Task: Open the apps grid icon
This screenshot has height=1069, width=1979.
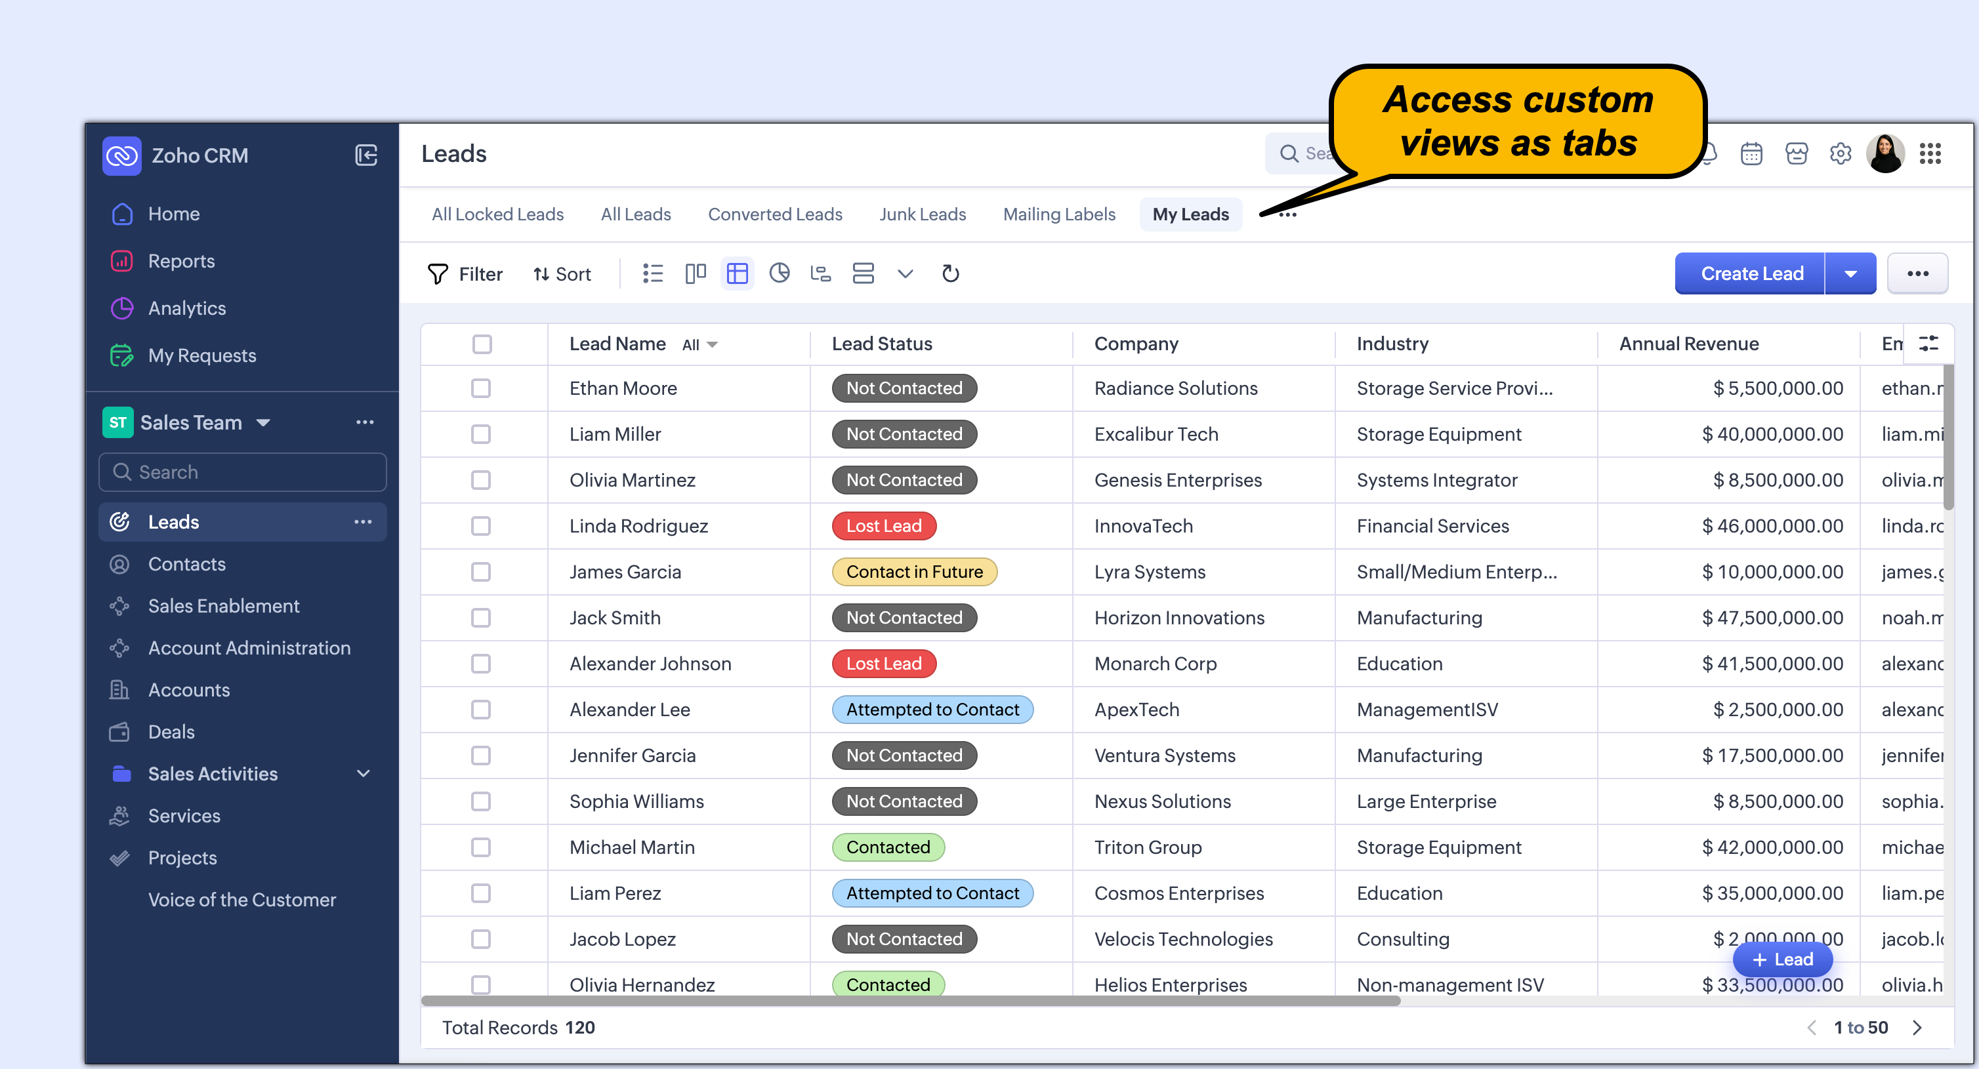Action: pos(1930,154)
